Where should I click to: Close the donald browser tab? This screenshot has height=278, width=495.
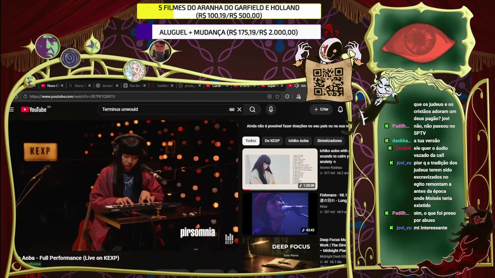point(117,86)
